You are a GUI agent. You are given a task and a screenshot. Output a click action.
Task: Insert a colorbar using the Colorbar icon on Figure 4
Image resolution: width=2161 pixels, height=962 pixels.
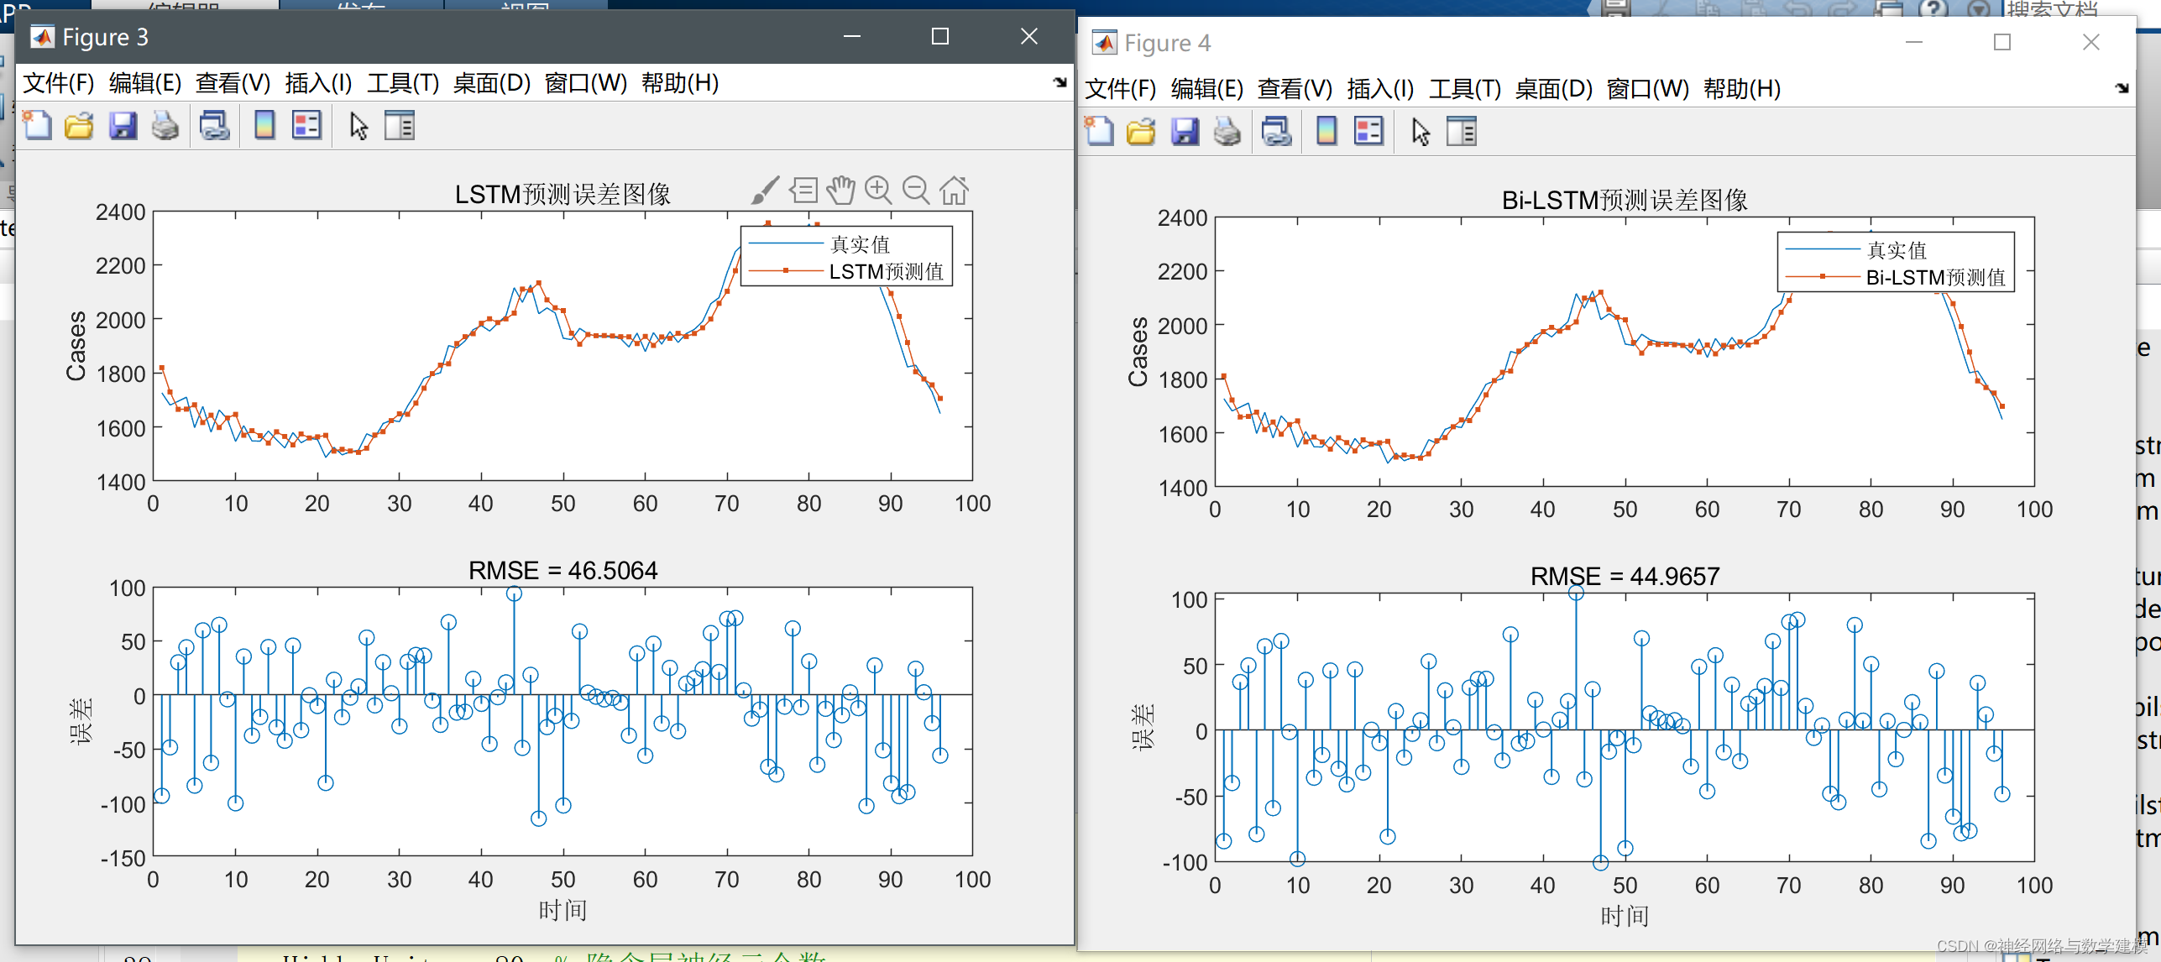pyautogui.click(x=1326, y=131)
